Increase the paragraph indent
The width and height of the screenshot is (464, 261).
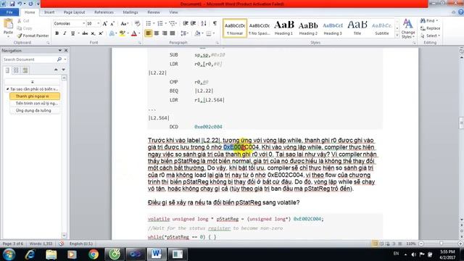coord(194,23)
